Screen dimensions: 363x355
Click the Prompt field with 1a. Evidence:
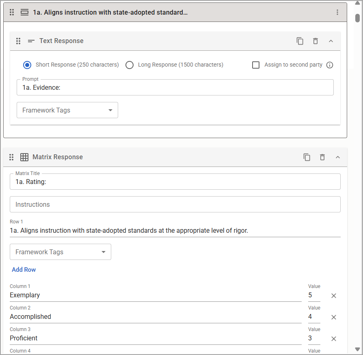tap(175, 88)
